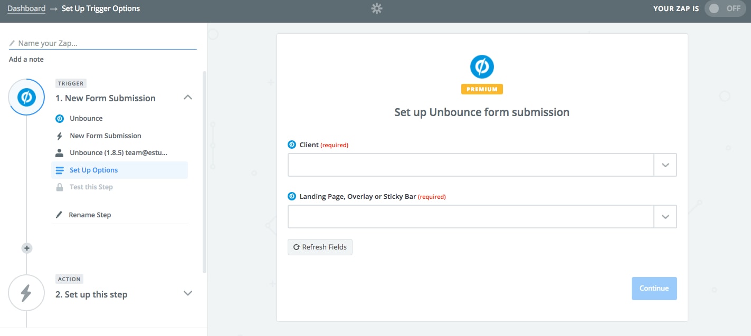This screenshot has width=751, height=336.
Task: Click the lightning bolt trigger event icon
Action: tap(60, 136)
